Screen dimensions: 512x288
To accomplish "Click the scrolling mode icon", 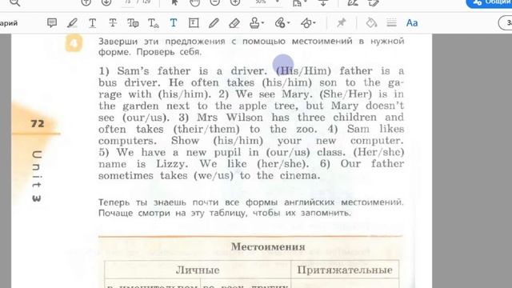I will coord(323,2).
